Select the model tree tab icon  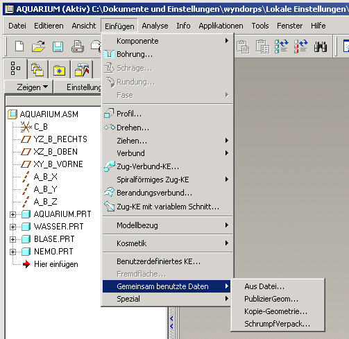coord(15,69)
